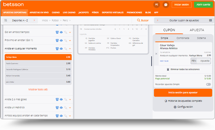The height and width of the screenshot is (130, 215).
Task: Pin the Próximo en anotar market
Action: (66, 41)
